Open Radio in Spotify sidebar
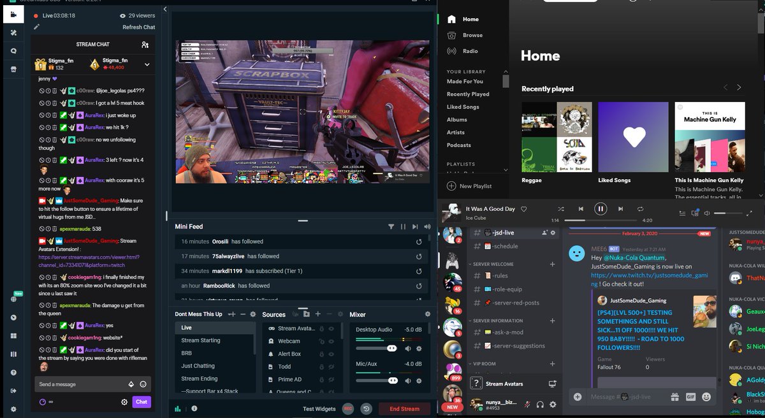This screenshot has width=765, height=418. 470,51
